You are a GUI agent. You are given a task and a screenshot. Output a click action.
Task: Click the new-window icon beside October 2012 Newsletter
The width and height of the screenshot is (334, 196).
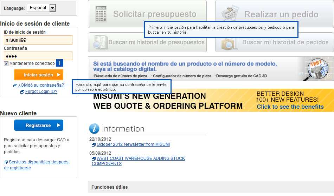tap(94, 144)
